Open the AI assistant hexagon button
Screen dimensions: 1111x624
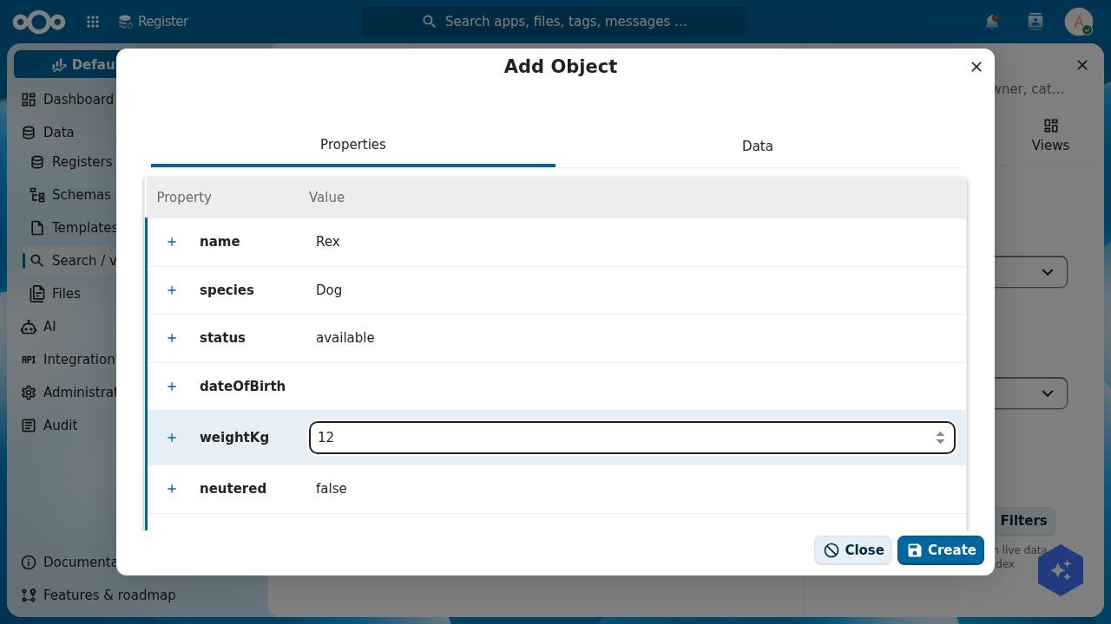[1061, 570]
